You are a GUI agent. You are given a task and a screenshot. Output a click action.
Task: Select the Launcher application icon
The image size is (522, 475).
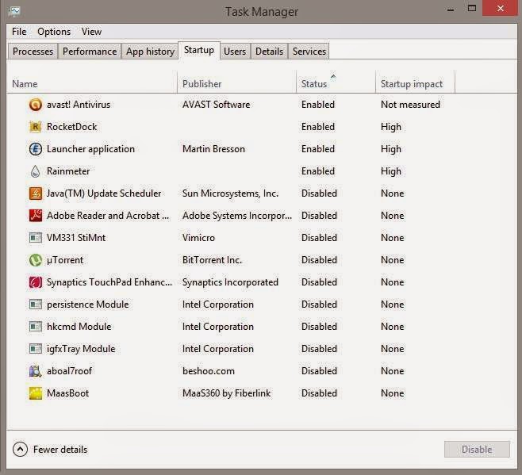35,149
